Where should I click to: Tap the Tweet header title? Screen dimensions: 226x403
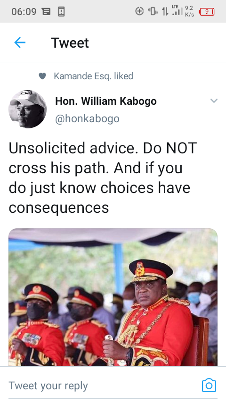click(70, 42)
